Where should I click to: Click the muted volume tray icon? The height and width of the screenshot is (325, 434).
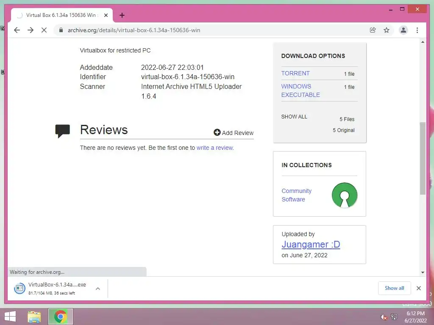coord(384,317)
